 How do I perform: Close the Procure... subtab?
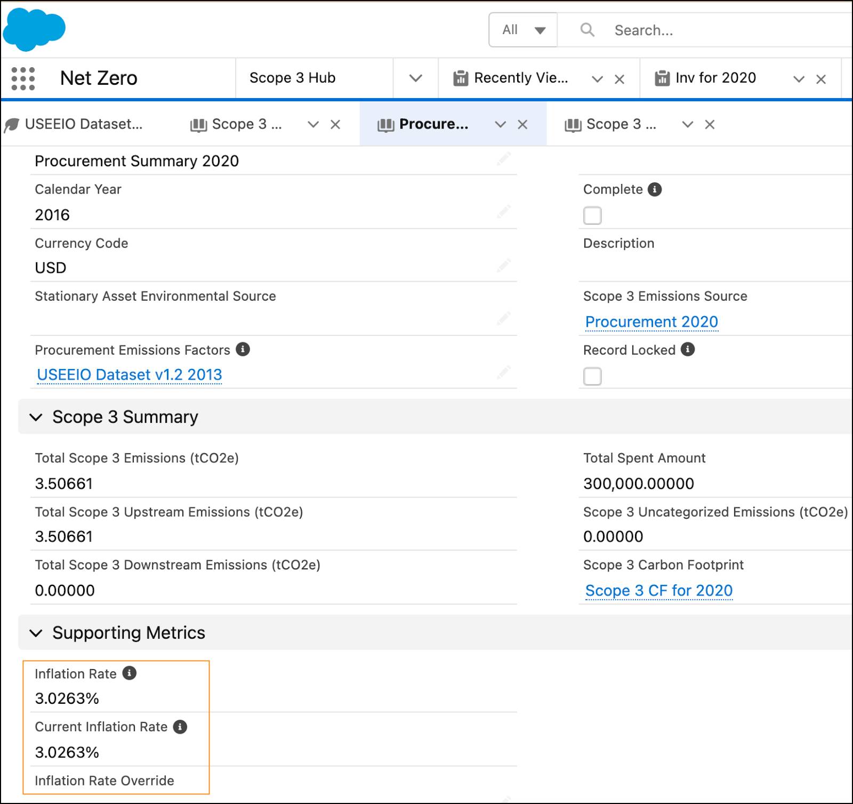click(522, 125)
